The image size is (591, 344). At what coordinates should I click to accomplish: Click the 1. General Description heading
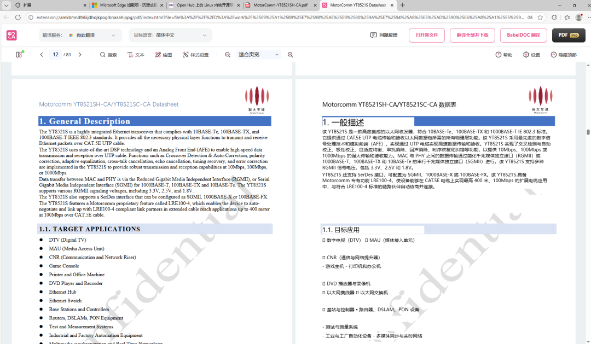click(x=85, y=121)
